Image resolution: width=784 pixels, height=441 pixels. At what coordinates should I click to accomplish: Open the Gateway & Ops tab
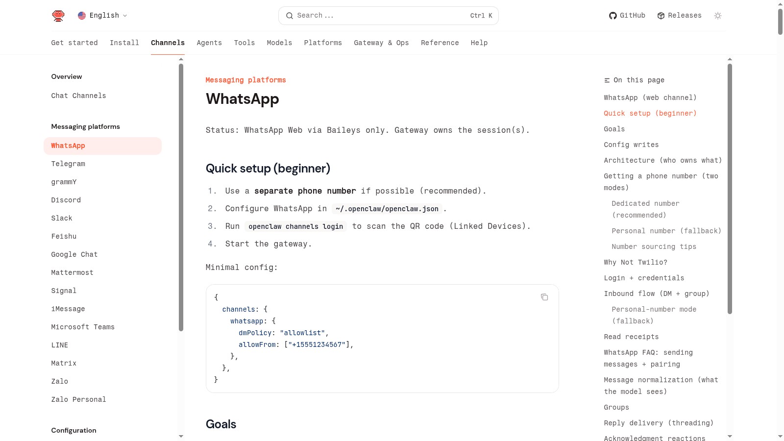[381, 43]
